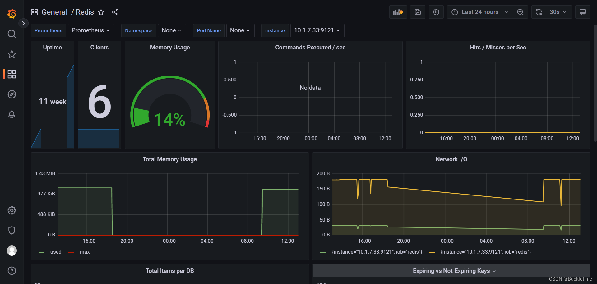
Task: Click the Prometheus variable label
Action: click(48, 30)
